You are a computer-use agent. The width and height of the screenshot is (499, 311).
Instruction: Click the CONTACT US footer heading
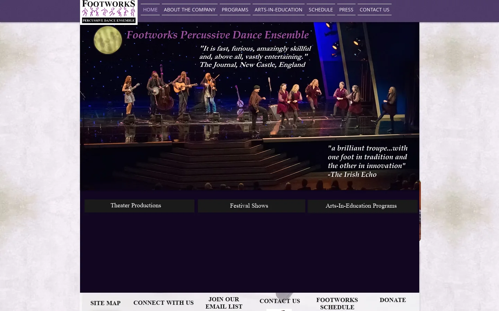[280, 301]
